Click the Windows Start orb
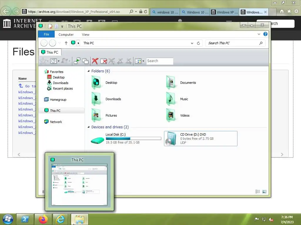301x225 pixels. pos(7,219)
